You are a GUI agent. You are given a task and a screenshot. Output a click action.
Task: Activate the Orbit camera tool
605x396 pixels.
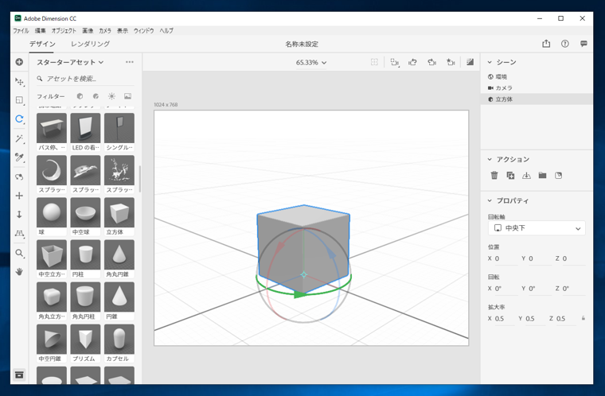[x=19, y=177]
